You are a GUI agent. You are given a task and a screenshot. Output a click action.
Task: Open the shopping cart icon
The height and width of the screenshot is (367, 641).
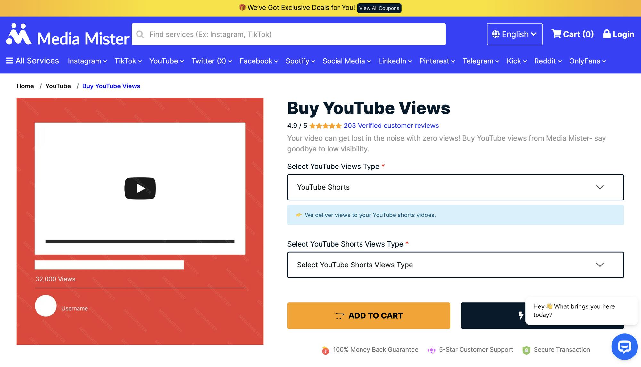pyautogui.click(x=556, y=34)
